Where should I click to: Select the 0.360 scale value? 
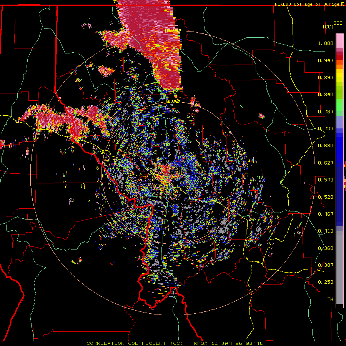(326, 248)
